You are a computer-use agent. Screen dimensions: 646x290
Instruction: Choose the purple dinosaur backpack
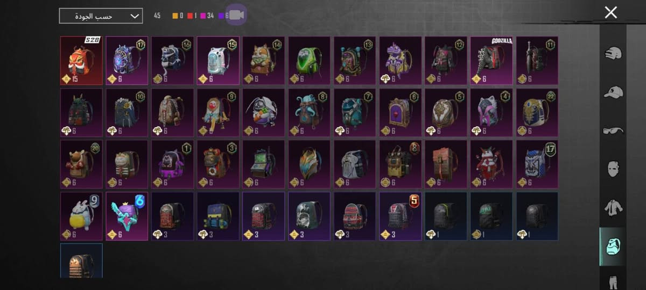(401, 61)
